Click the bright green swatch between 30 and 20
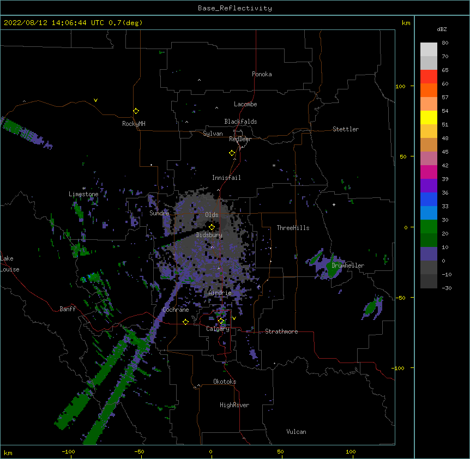The width and height of the screenshot is (470, 459). coord(429,227)
